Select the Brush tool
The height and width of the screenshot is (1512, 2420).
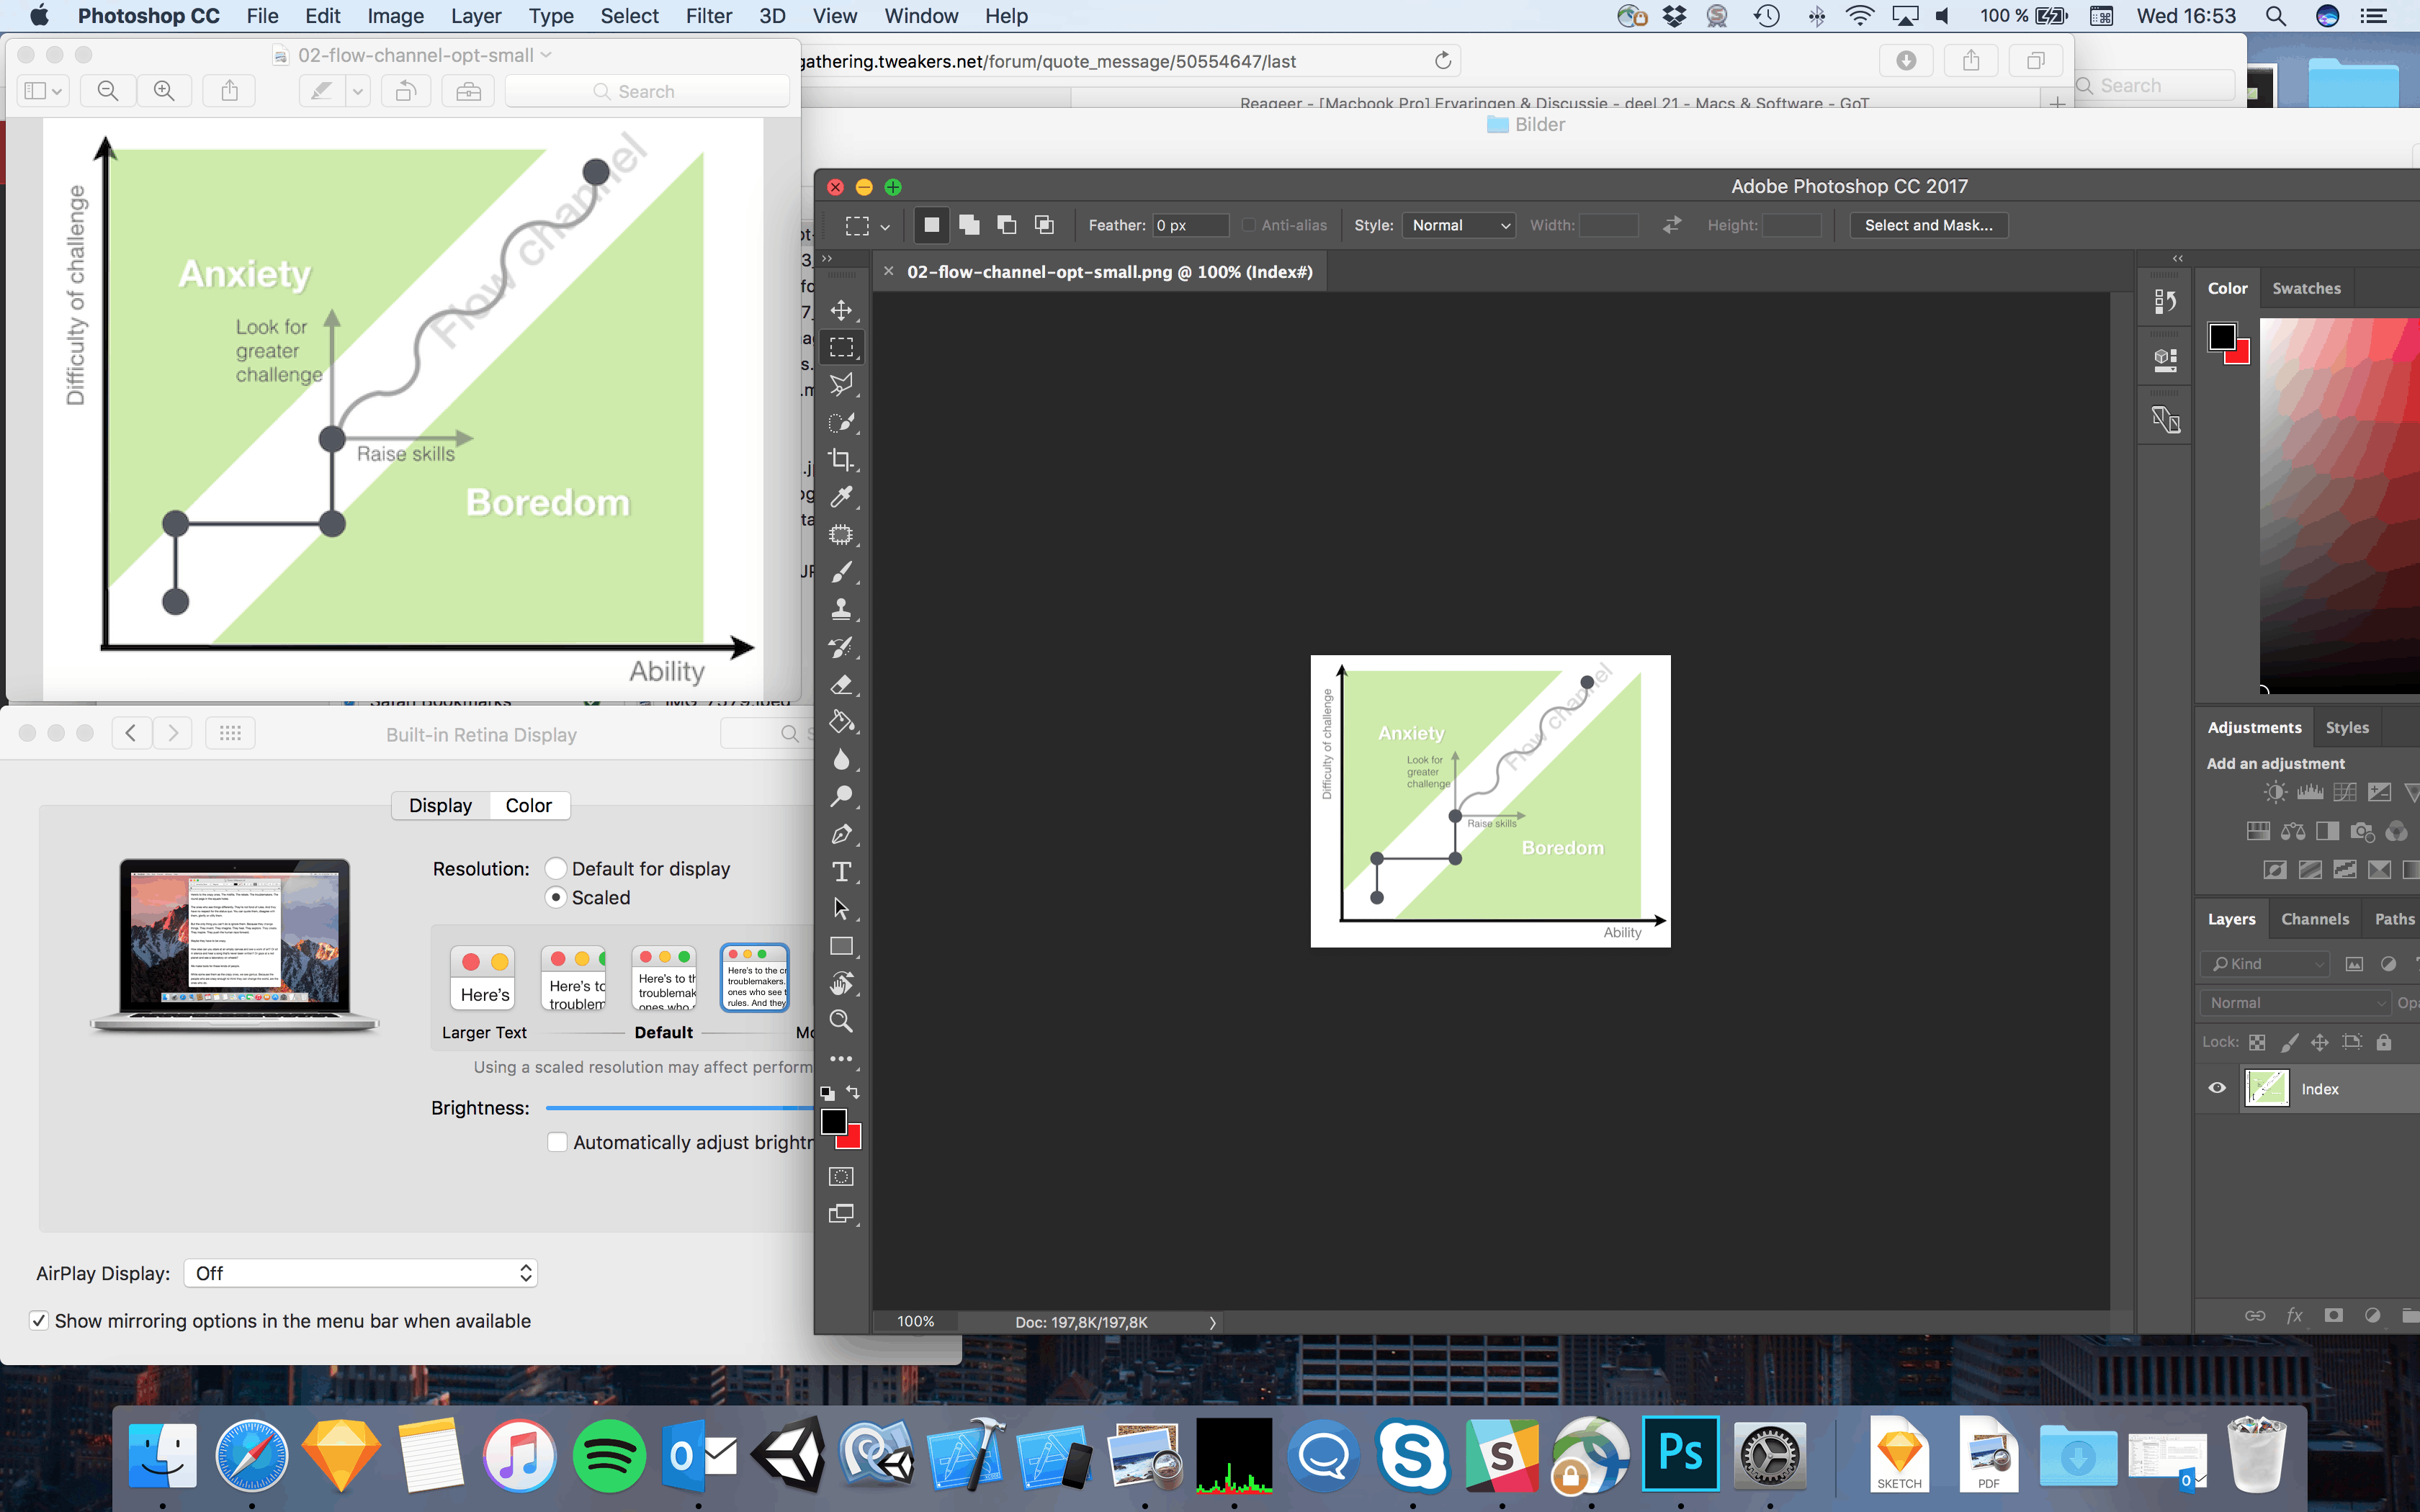pyautogui.click(x=841, y=572)
